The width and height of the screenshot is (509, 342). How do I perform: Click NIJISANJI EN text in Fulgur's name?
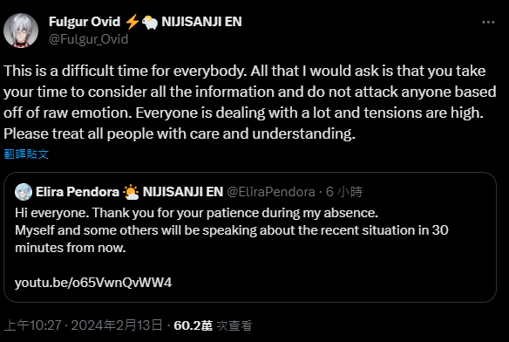(201, 22)
